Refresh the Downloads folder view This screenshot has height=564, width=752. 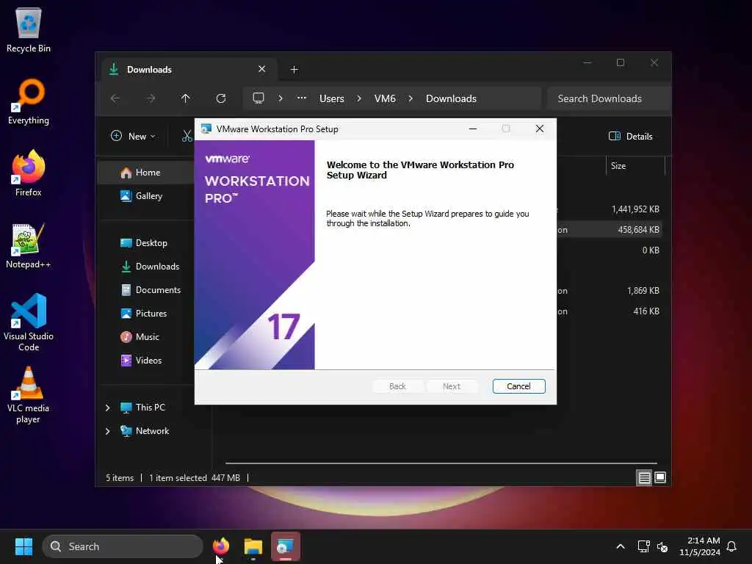pos(220,98)
